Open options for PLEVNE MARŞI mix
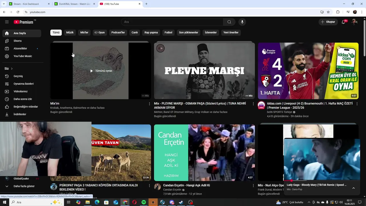The image size is (366, 206). point(253,104)
